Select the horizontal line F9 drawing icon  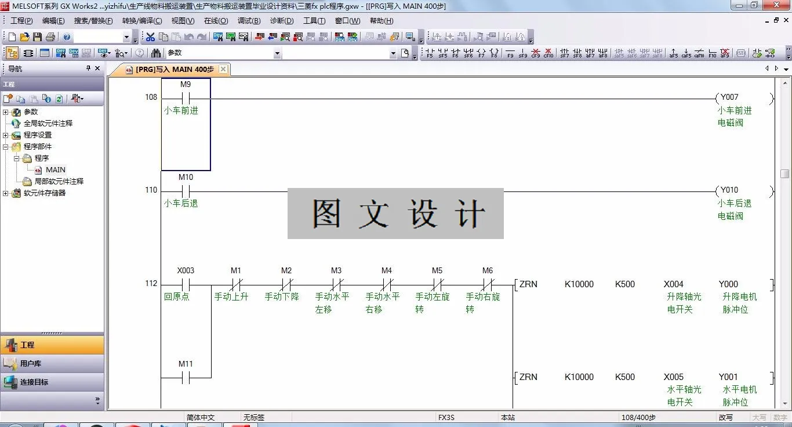pyautogui.click(x=510, y=53)
